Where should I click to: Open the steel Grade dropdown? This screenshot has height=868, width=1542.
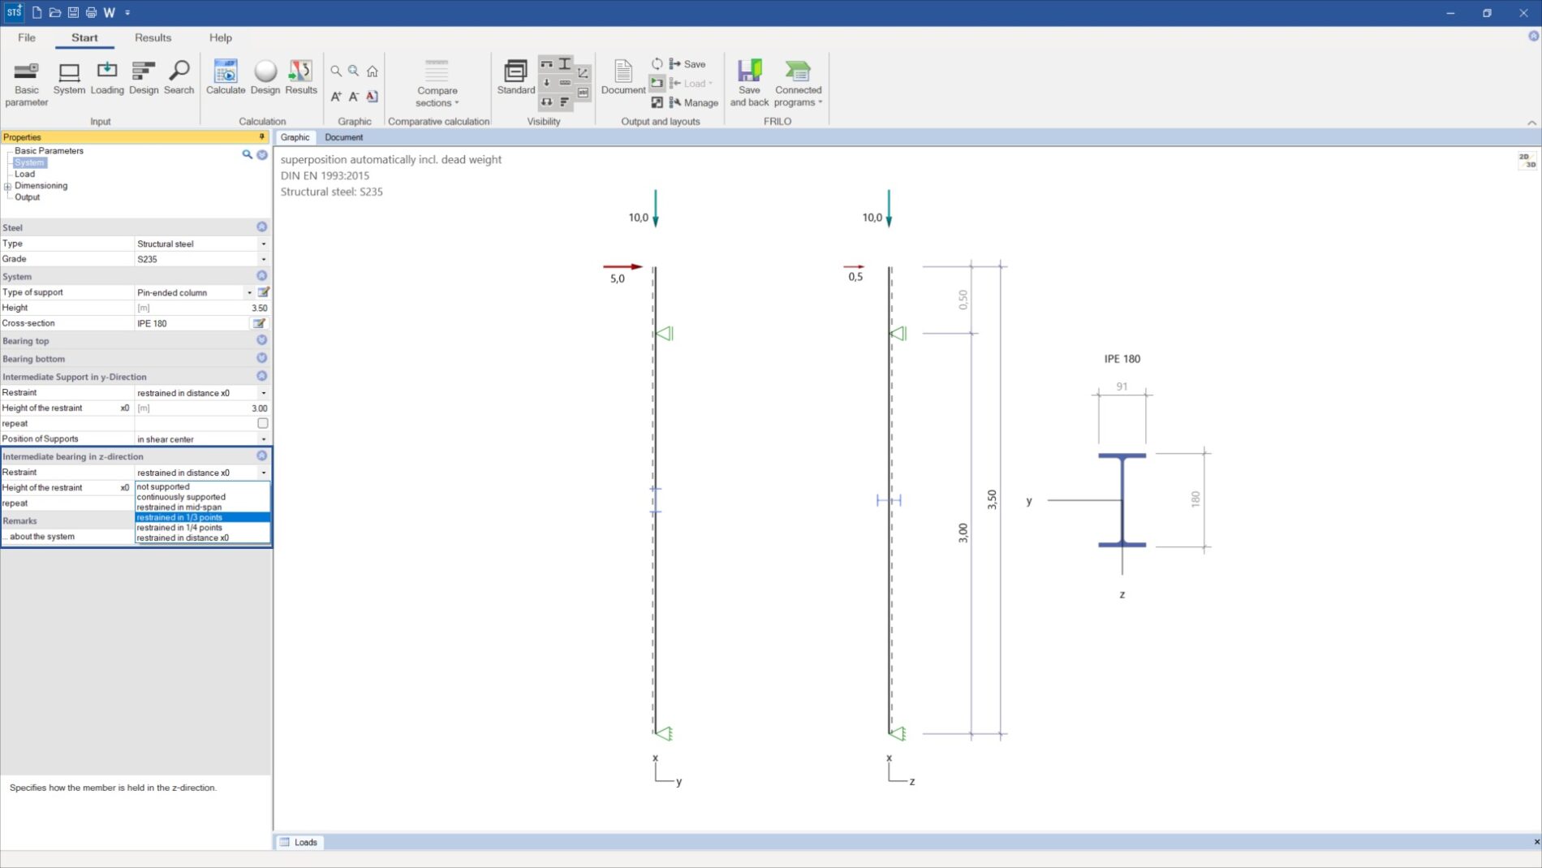coord(263,259)
